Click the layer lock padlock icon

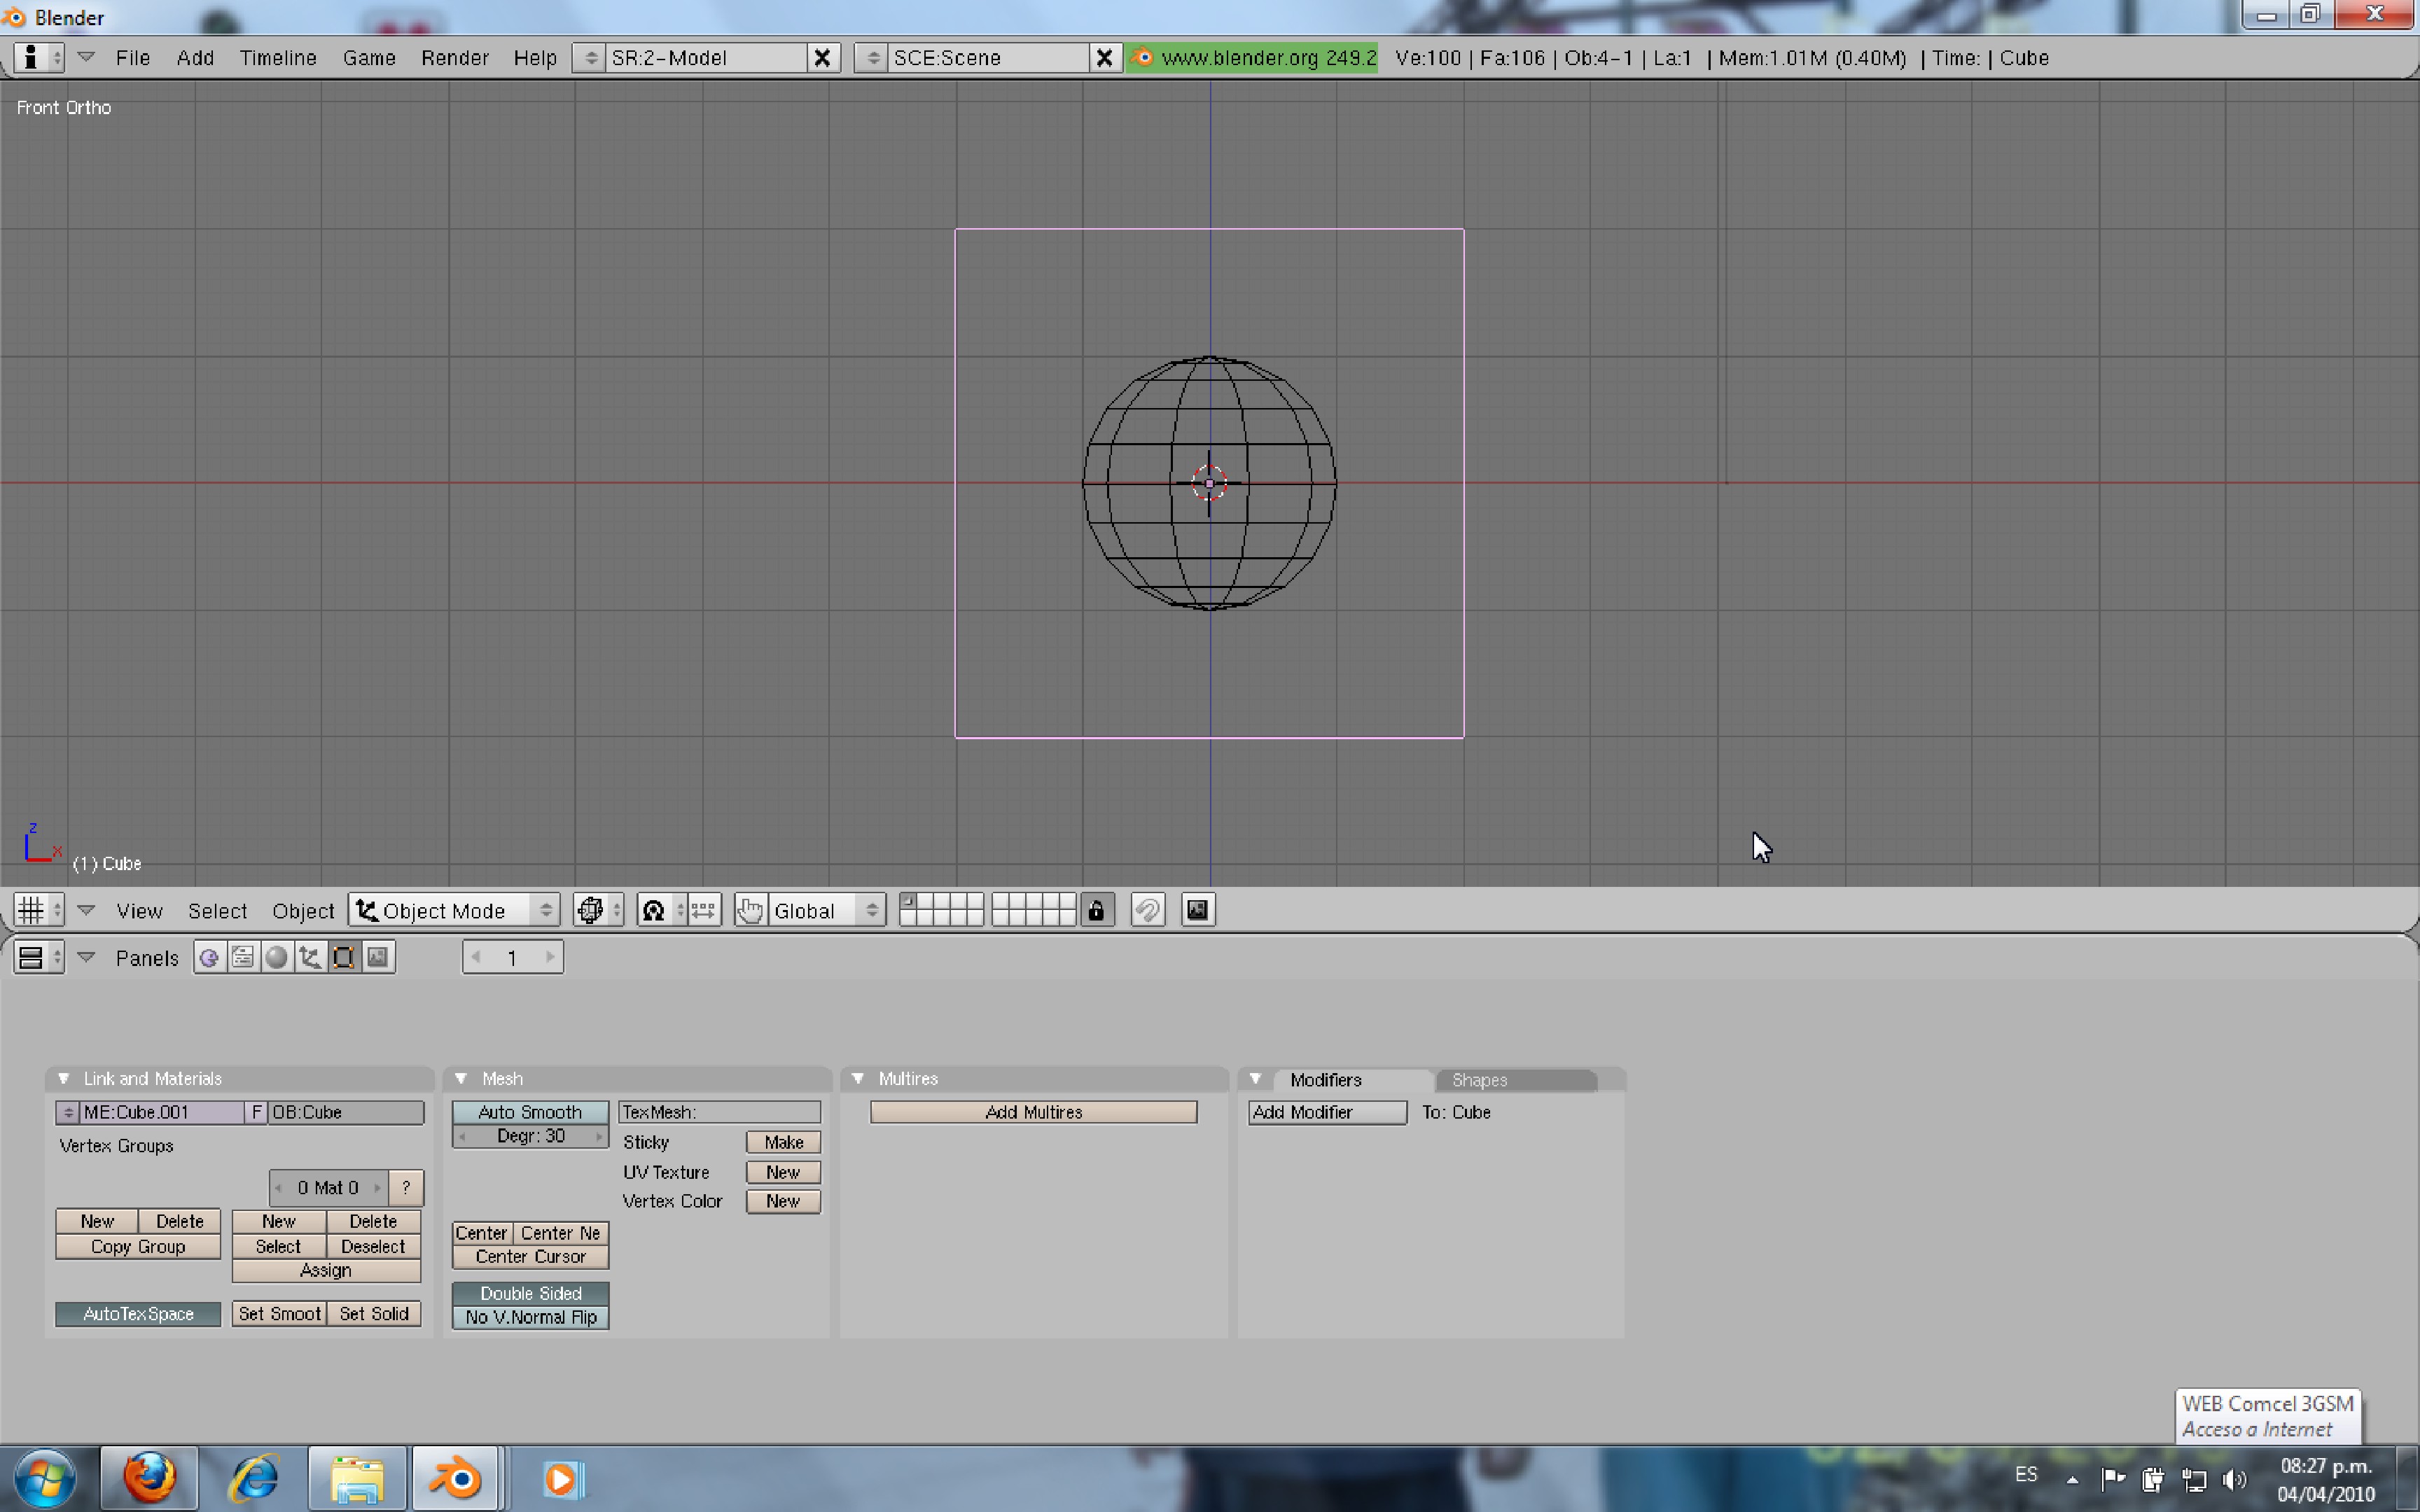coord(1096,910)
